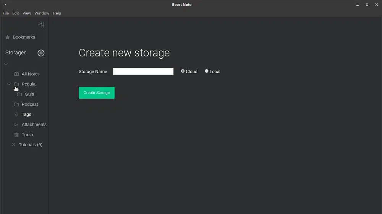
Task: Open the Attachments image icon
Action: (16, 125)
